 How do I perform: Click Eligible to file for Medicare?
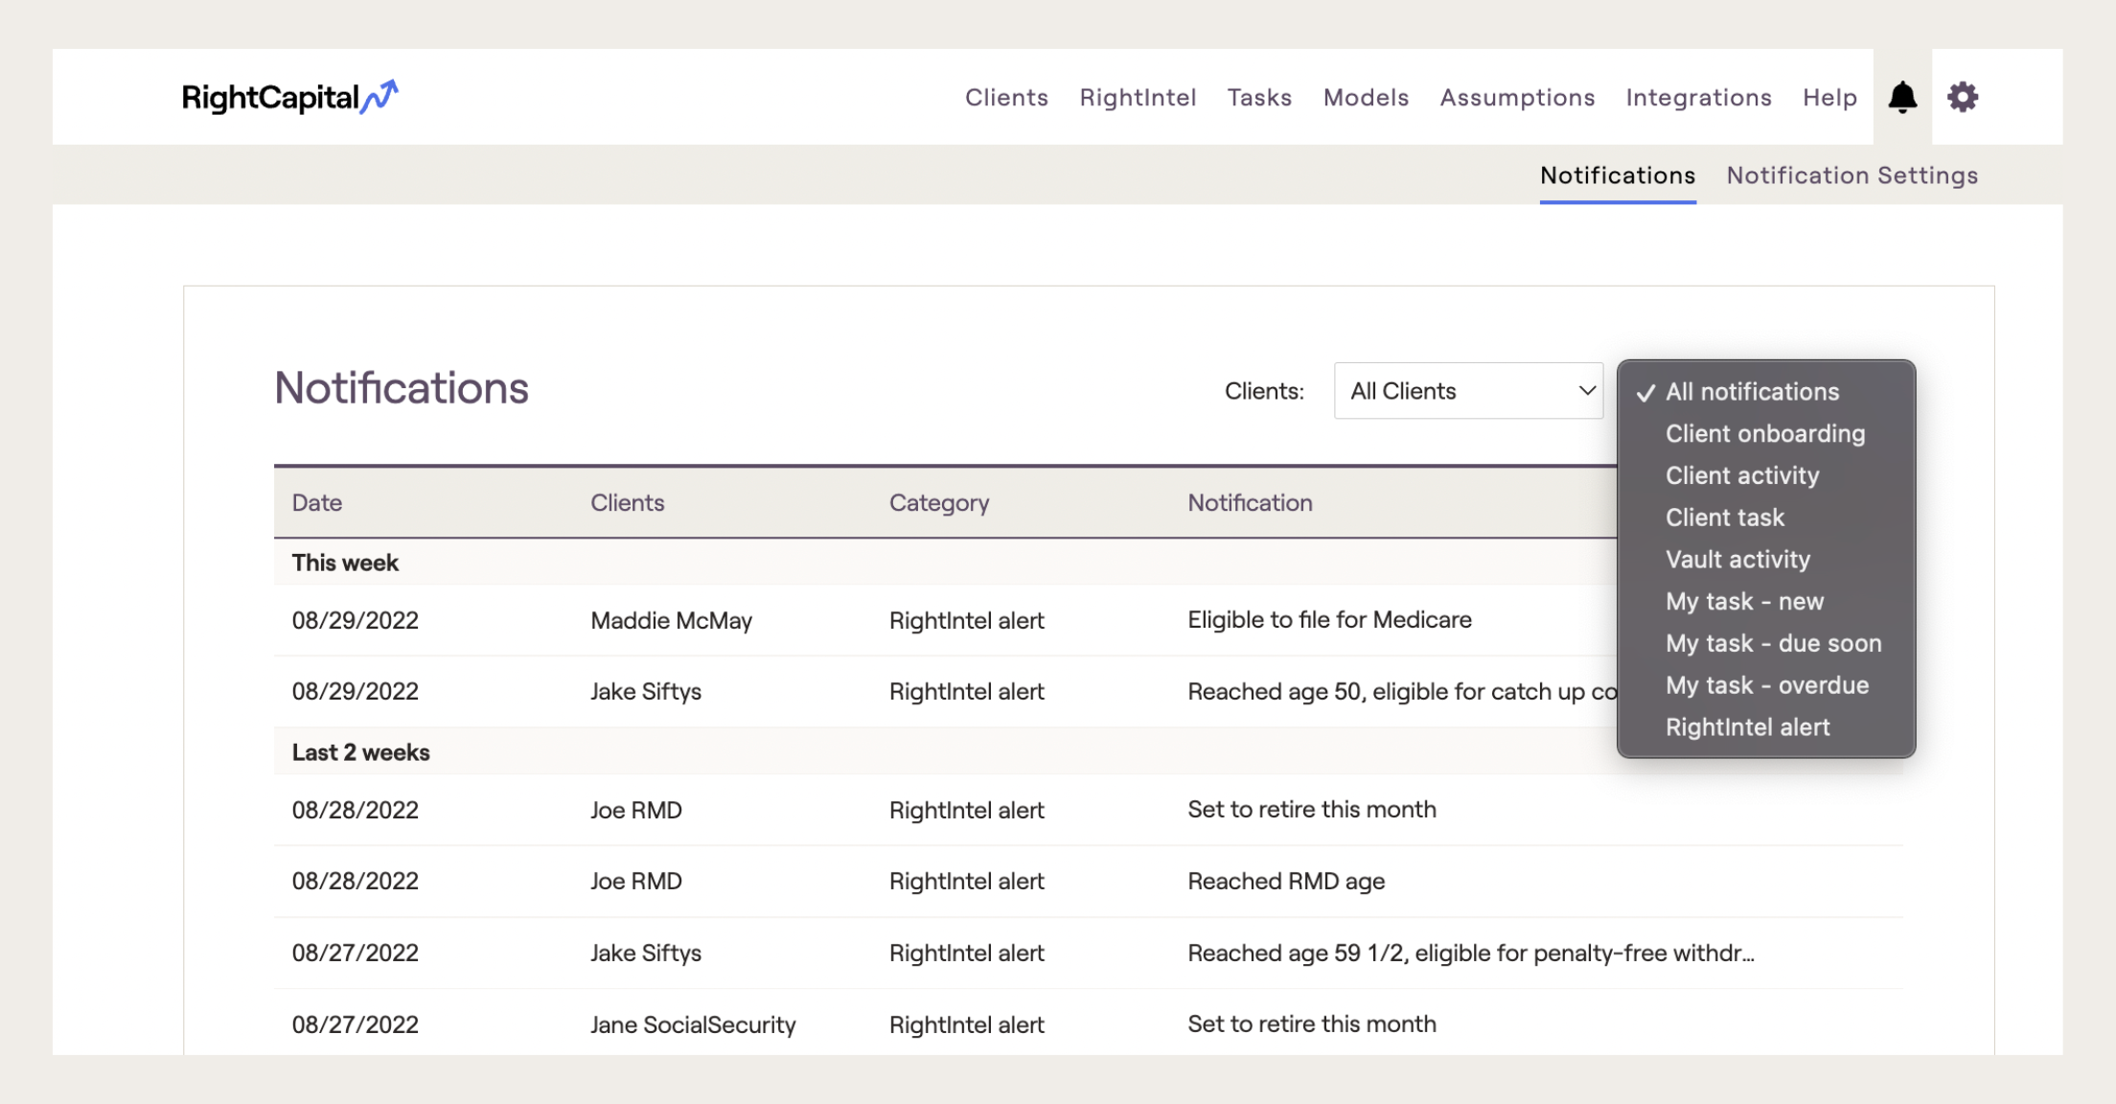tap(1329, 620)
